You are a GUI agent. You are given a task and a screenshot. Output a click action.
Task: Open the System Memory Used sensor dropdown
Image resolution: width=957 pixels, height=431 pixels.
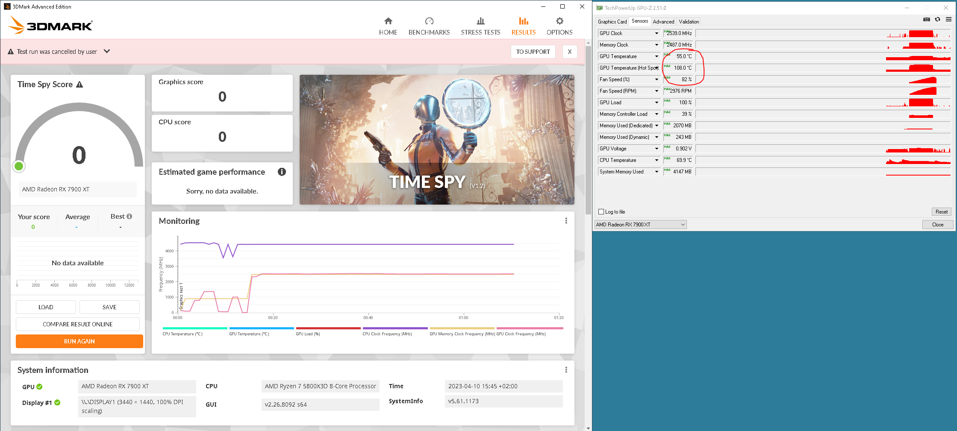click(x=657, y=172)
